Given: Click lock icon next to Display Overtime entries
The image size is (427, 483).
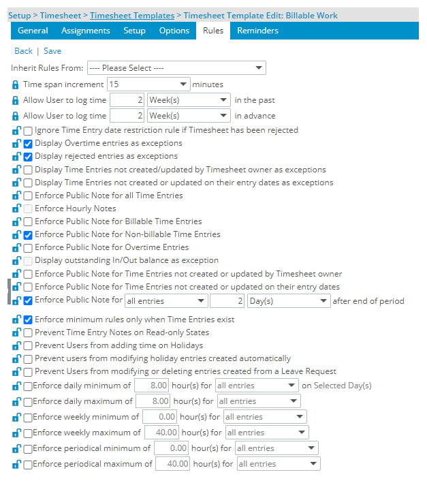Looking at the screenshot, I should (16, 144).
